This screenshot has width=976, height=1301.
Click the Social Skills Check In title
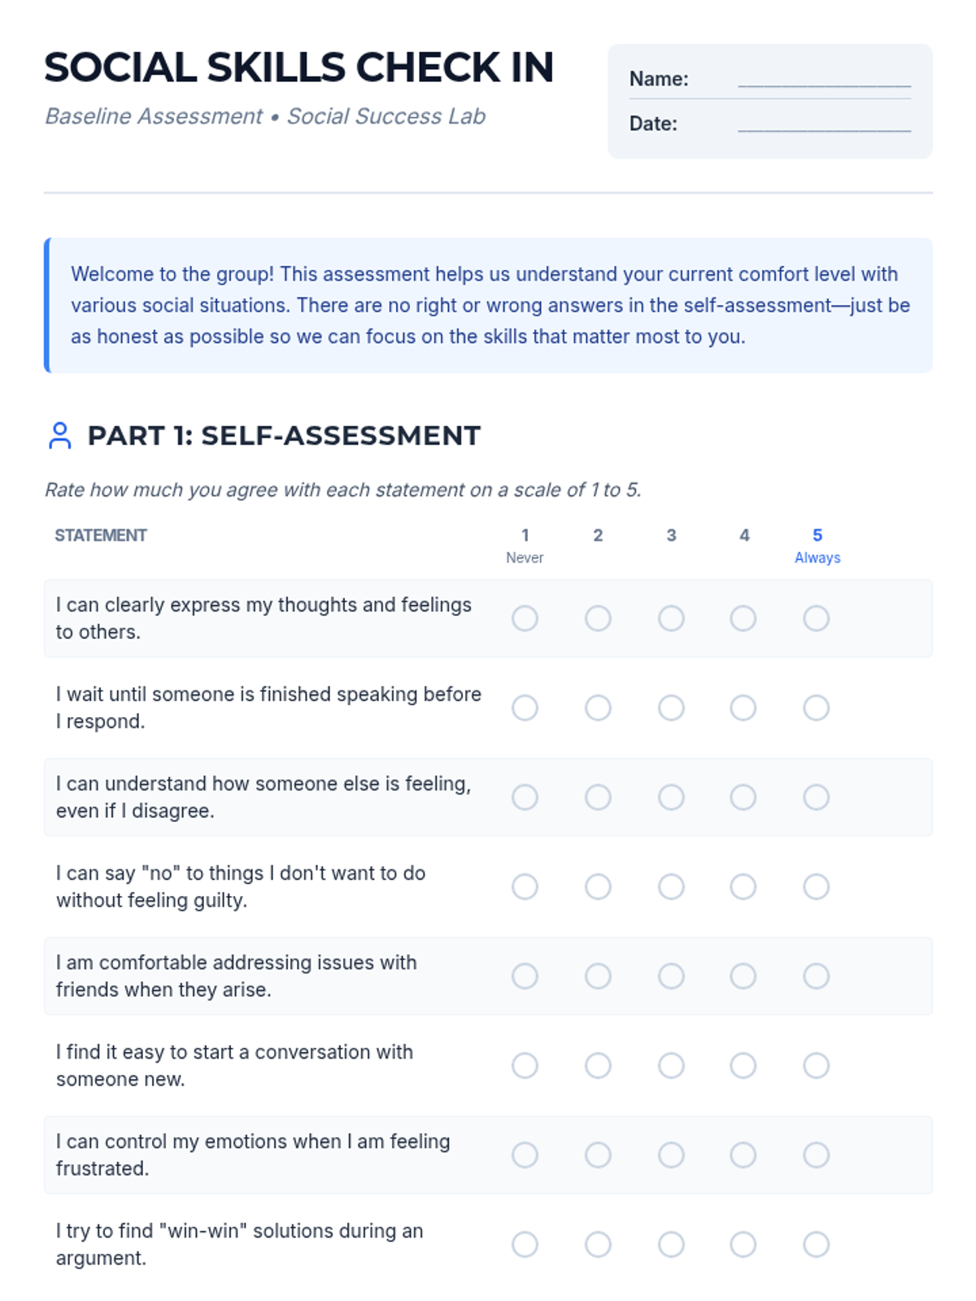coord(298,67)
